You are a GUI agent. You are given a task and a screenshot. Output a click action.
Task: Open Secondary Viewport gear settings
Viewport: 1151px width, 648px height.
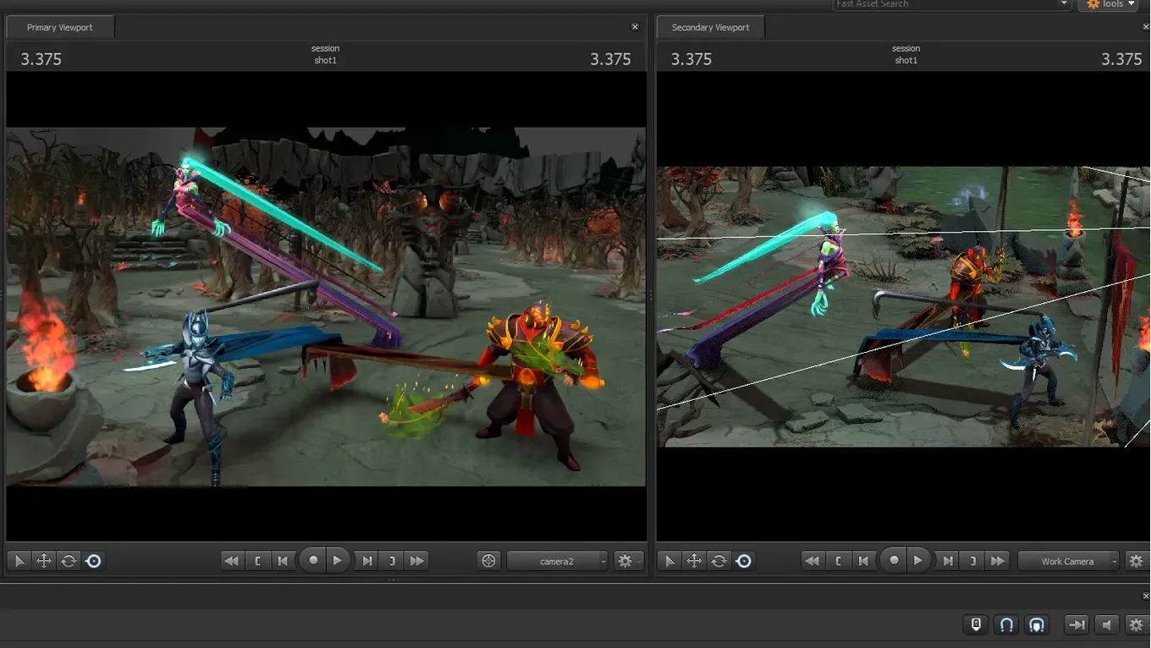point(1137,561)
